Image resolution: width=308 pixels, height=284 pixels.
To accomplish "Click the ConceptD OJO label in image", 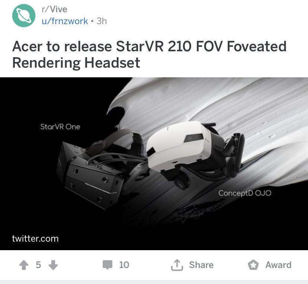I will (245, 193).
